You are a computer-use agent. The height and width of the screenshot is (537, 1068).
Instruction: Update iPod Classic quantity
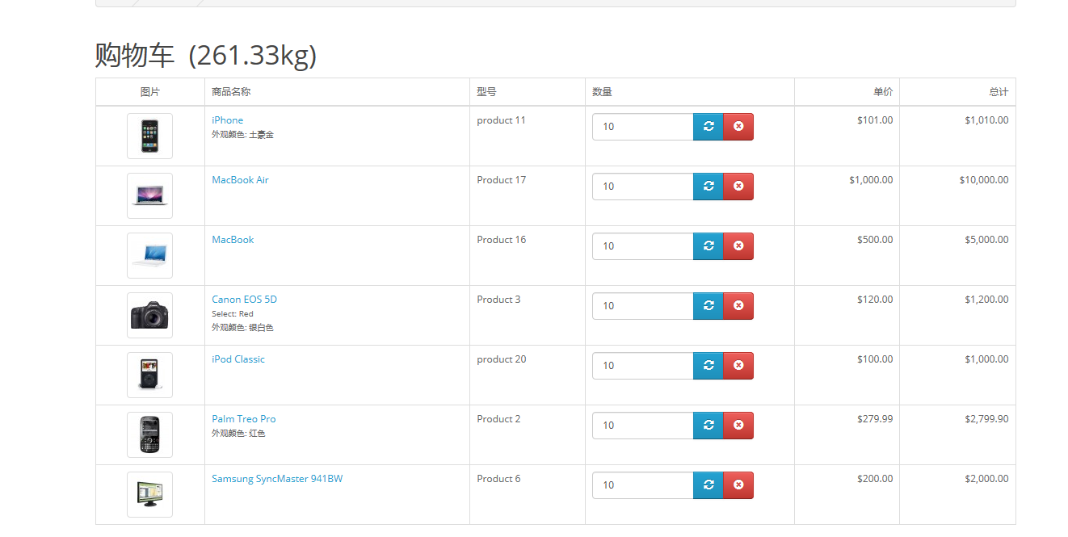pyautogui.click(x=708, y=366)
